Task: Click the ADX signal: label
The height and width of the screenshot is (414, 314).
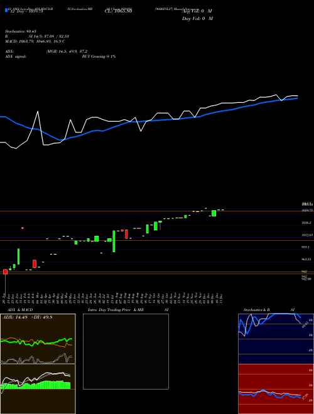Action: point(15,56)
